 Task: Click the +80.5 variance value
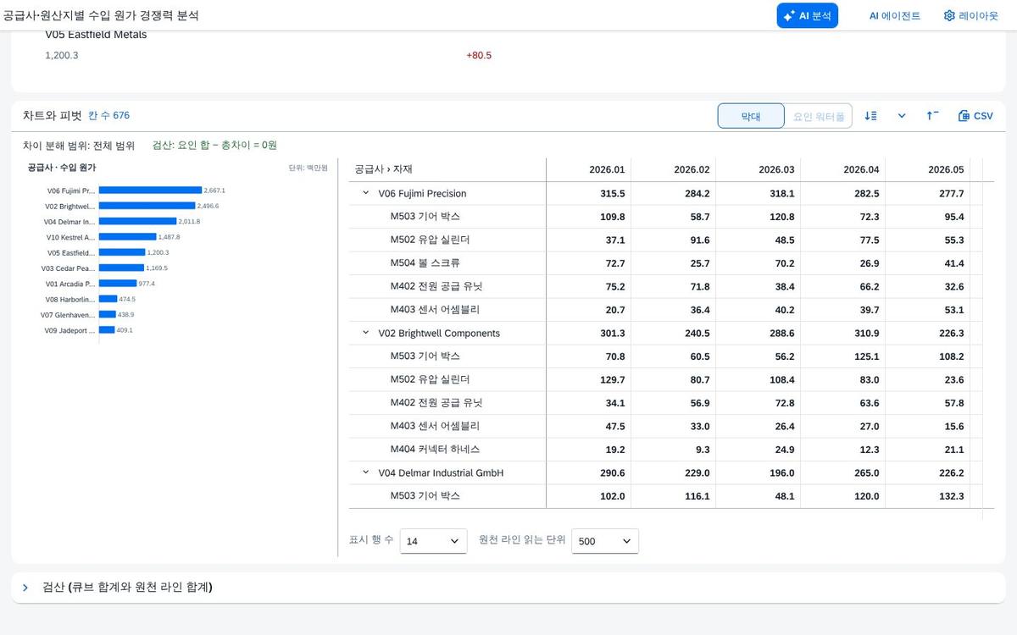479,55
